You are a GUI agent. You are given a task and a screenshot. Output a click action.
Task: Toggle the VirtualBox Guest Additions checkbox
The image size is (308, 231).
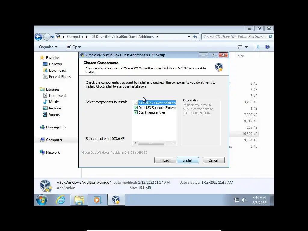point(136,103)
